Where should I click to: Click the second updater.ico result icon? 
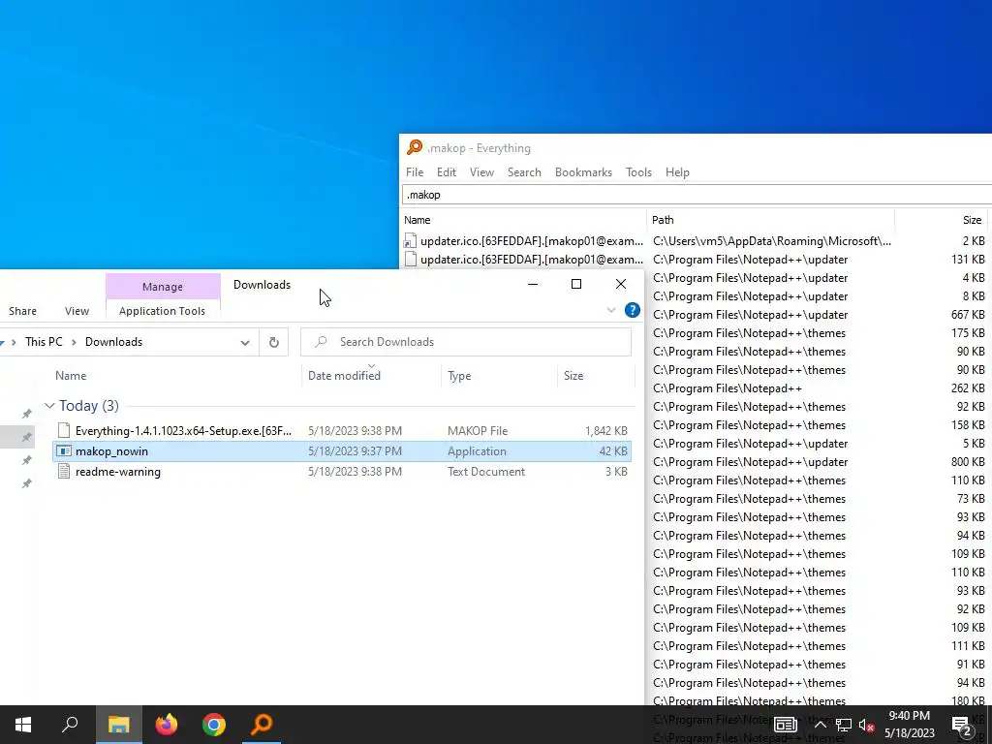point(410,260)
